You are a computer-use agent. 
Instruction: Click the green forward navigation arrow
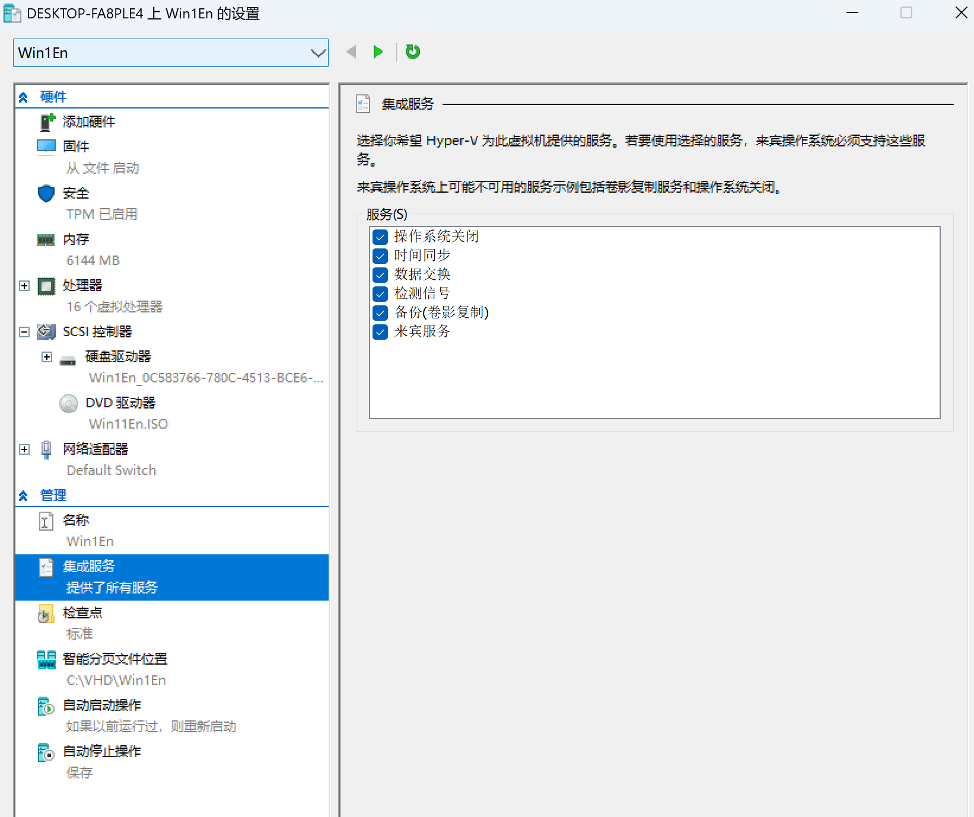(x=378, y=52)
